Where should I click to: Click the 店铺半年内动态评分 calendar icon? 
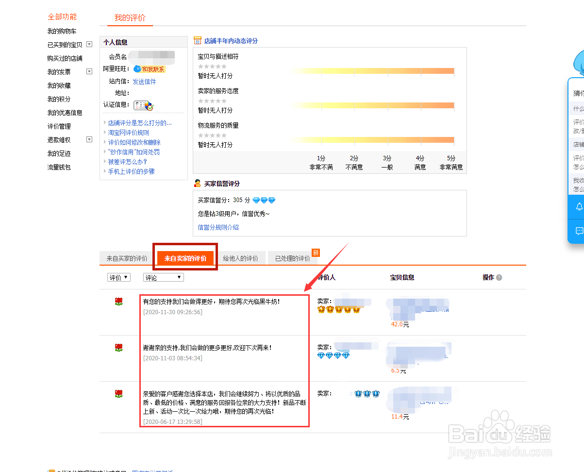coord(197,40)
